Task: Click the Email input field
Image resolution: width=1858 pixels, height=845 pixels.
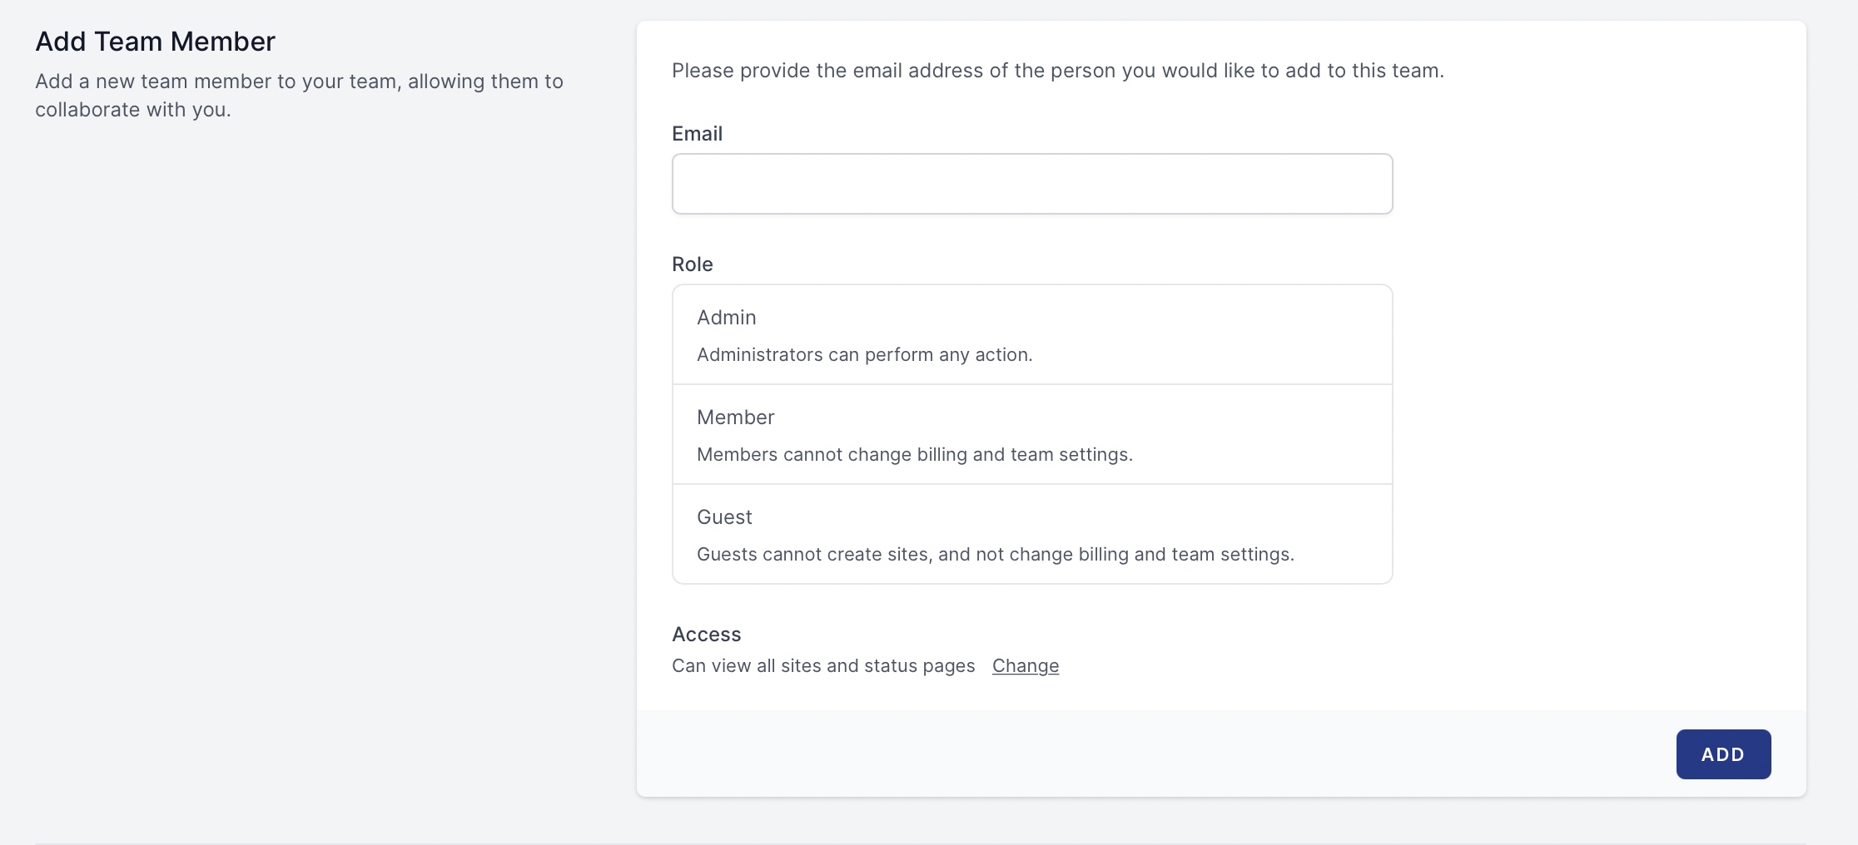Action: [1032, 184]
